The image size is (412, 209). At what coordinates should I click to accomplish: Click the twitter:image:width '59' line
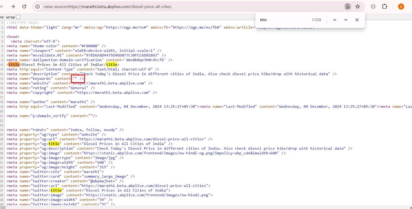tap(60, 199)
